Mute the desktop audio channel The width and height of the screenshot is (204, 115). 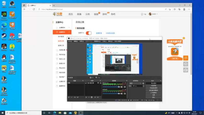pyautogui.click(x=122, y=94)
